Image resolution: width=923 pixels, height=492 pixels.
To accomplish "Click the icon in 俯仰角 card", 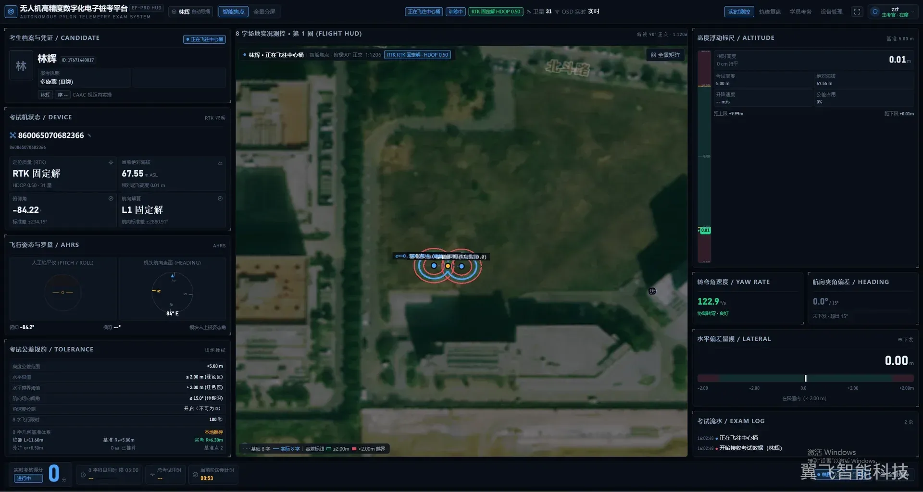I will point(111,198).
